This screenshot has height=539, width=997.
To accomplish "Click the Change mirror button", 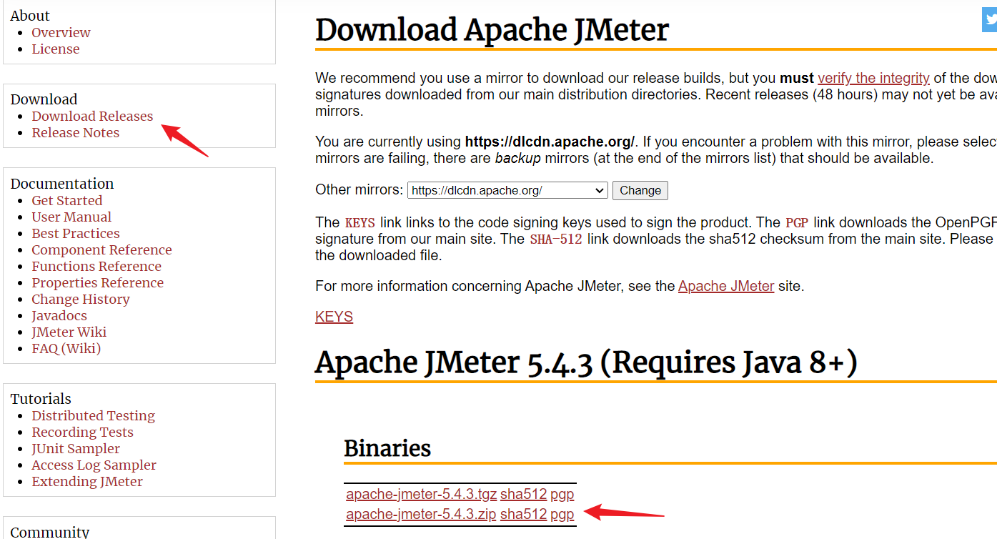I will tap(640, 190).
